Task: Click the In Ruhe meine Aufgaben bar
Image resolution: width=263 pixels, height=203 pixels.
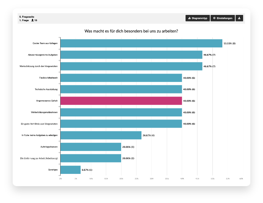Action: [x=101, y=135]
